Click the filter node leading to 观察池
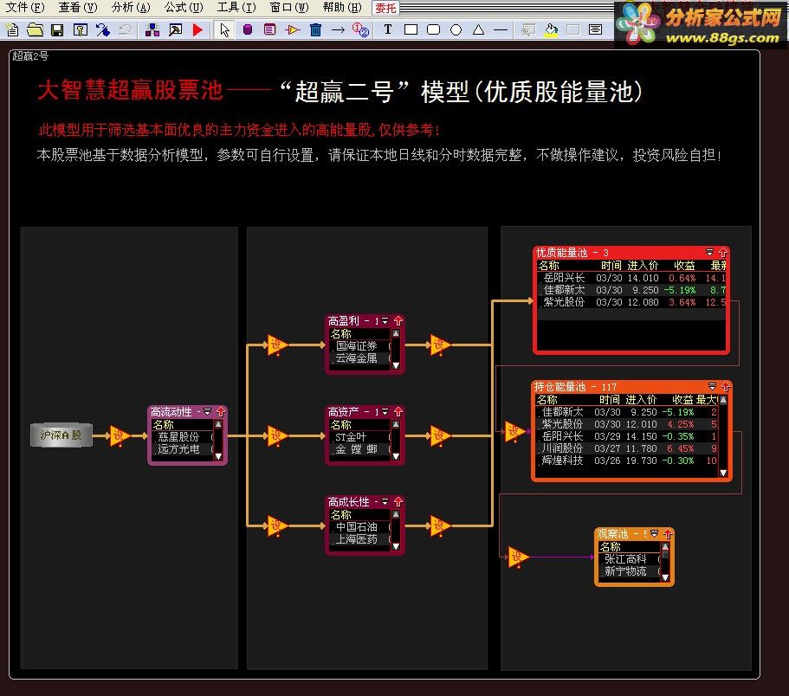Image resolution: width=789 pixels, height=696 pixels. tap(518, 557)
